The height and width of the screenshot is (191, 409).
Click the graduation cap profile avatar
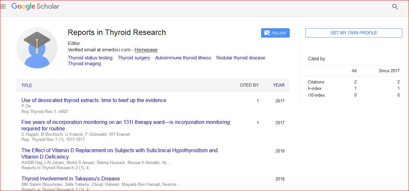pyautogui.click(x=37, y=48)
